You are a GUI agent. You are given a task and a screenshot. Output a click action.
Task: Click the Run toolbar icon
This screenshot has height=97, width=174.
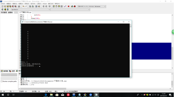(56, 6)
